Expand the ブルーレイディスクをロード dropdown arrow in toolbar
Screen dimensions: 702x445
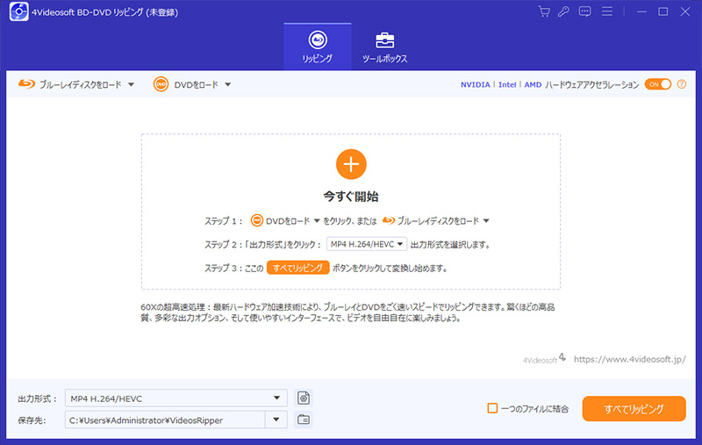(x=131, y=84)
